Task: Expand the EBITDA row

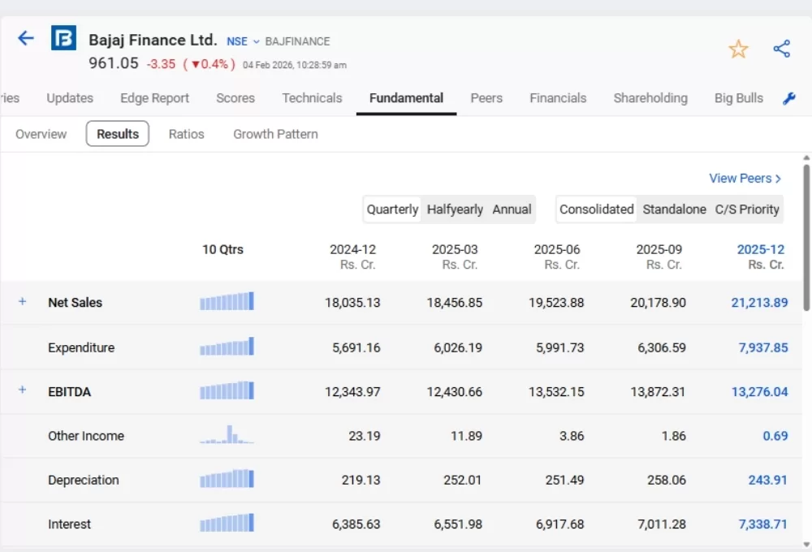Action: tap(22, 390)
